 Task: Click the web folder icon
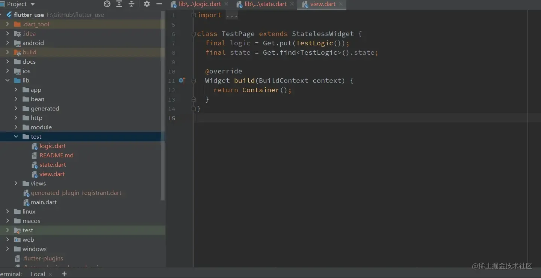point(17,239)
